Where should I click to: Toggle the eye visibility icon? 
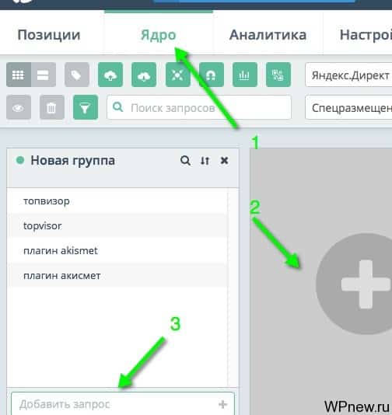[19, 107]
